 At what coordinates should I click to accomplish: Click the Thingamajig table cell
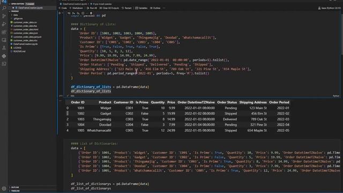pos(102,119)
